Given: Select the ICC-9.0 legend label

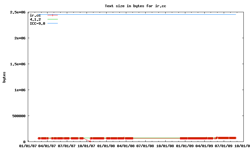Looking at the screenshot, I should (37, 23).
